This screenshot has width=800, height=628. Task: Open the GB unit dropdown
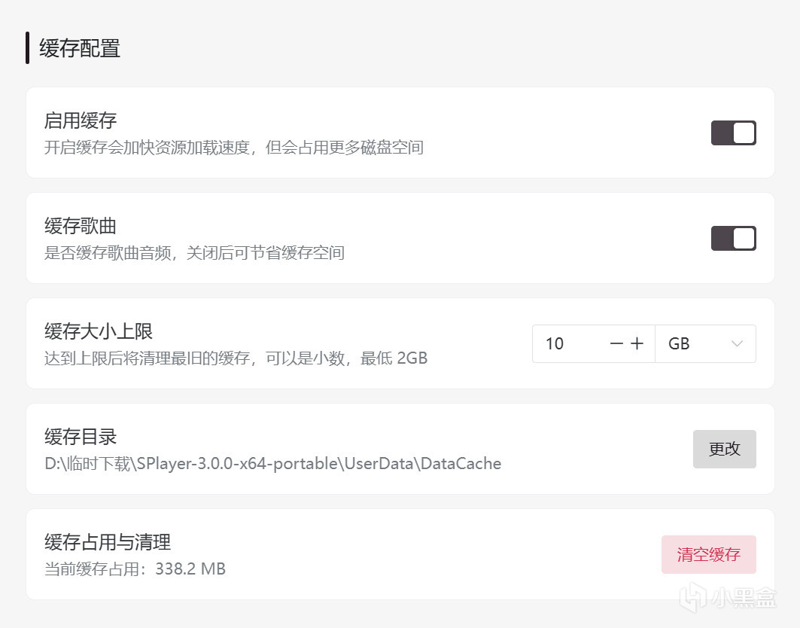[x=704, y=344]
